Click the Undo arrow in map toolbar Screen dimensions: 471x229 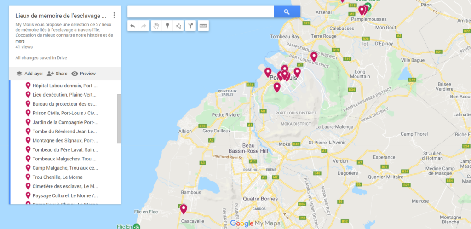133,26
